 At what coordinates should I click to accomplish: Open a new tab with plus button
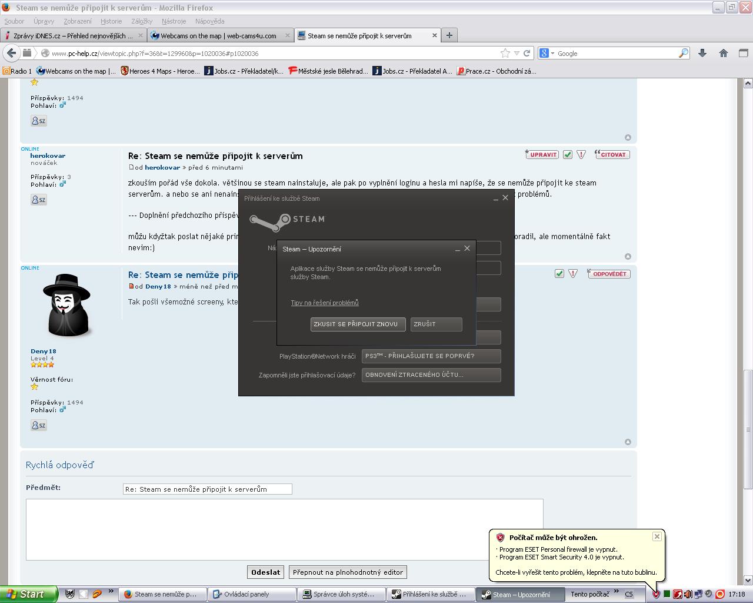point(449,35)
